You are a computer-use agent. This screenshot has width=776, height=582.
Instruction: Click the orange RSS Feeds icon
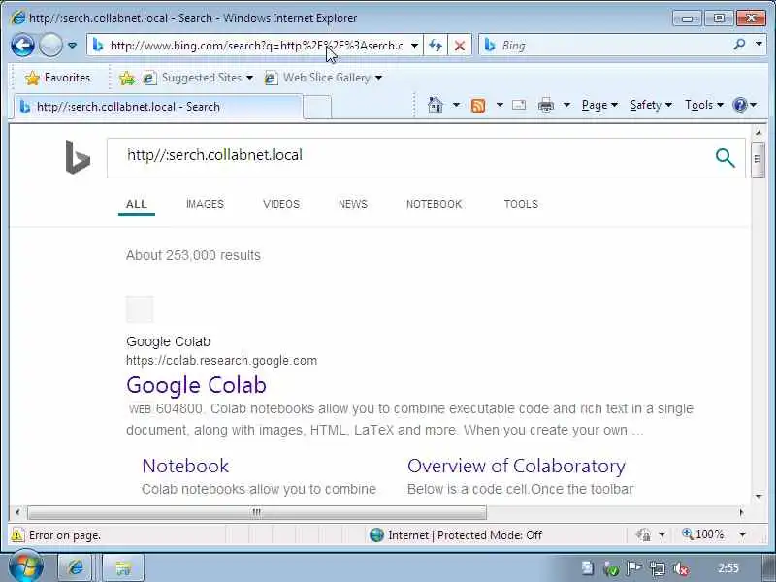coord(478,105)
